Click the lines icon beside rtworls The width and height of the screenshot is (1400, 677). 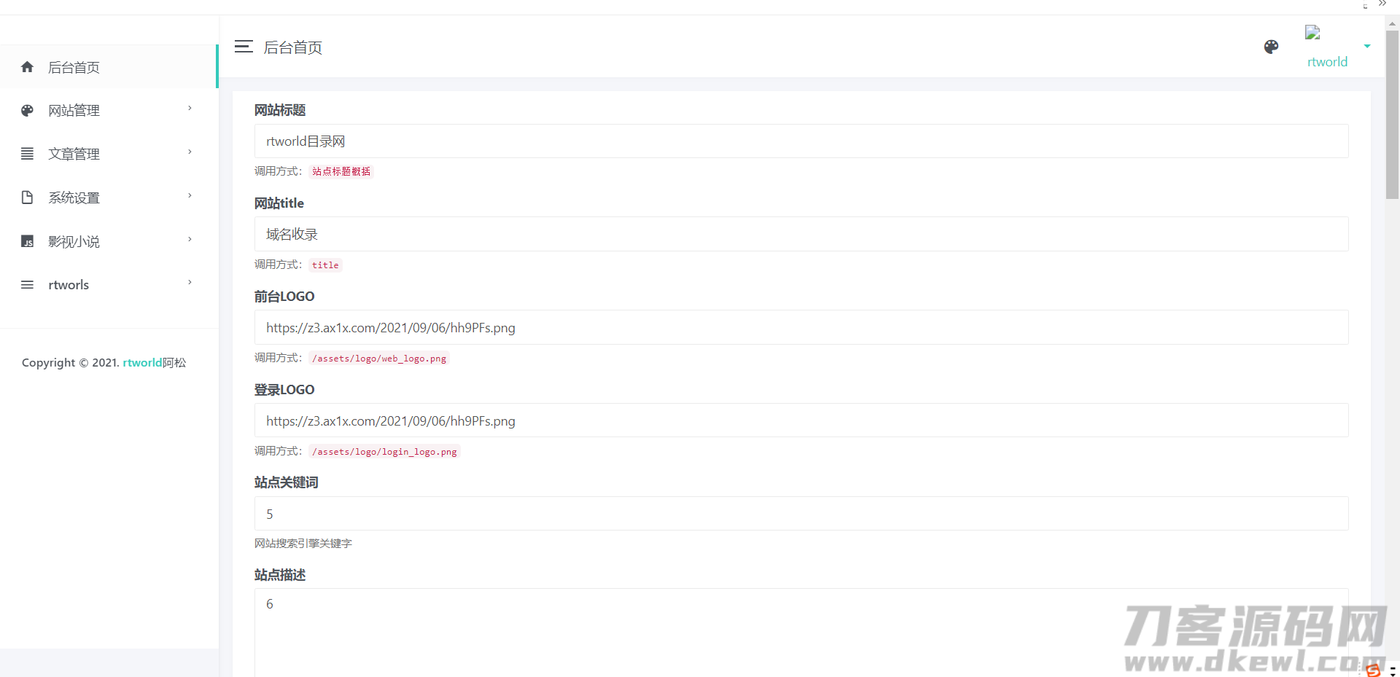pos(28,285)
